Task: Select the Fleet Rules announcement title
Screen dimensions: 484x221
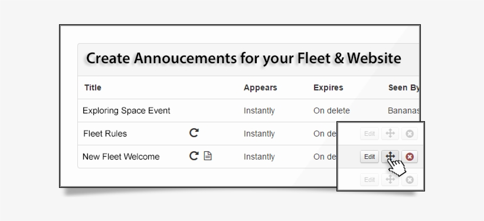Action: coord(105,134)
